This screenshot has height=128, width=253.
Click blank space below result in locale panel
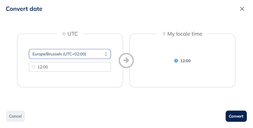tap(182, 76)
